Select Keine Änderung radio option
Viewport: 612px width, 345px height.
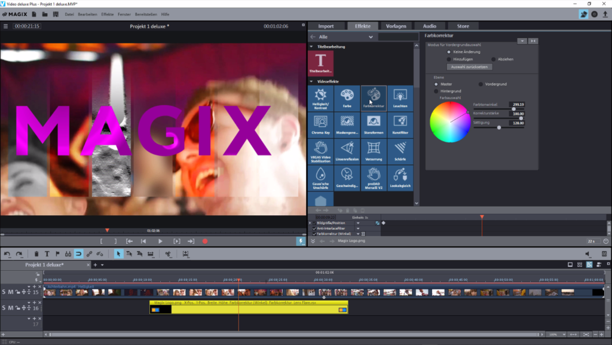pos(449,52)
